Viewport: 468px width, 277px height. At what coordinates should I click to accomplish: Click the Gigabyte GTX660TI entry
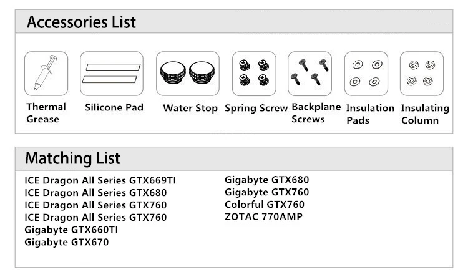click(71, 230)
